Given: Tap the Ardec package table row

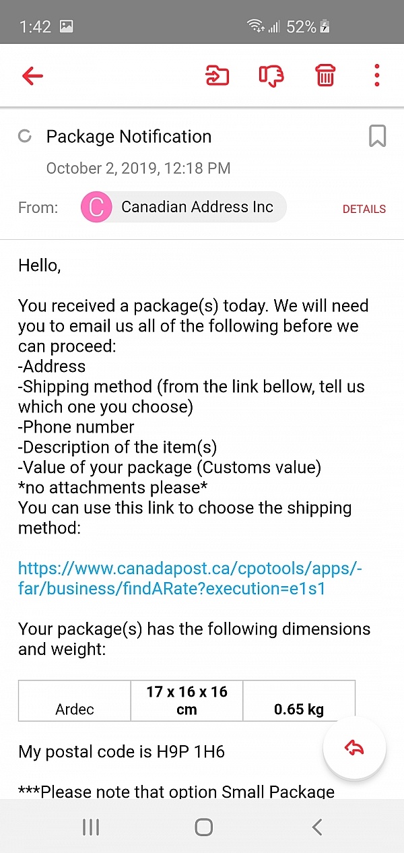Looking at the screenshot, I should tap(187, 701).
